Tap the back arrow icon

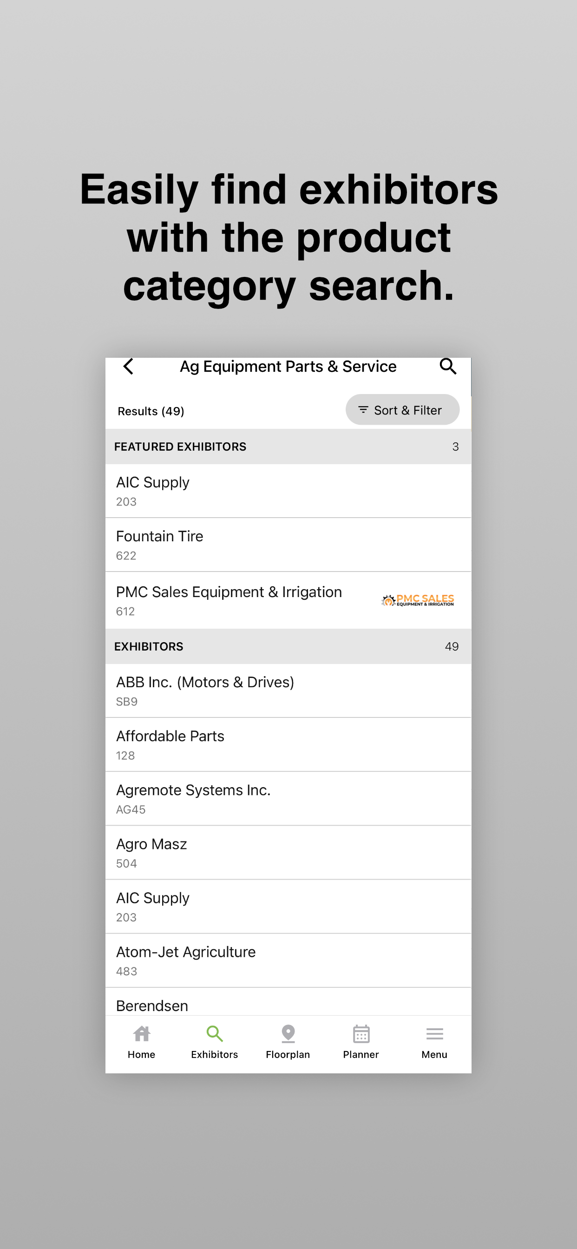click(x=128, y=367)
